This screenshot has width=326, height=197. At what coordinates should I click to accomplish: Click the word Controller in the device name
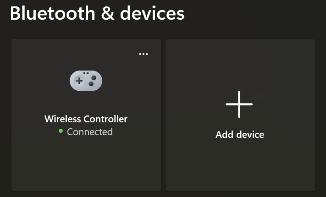[105, 119]
